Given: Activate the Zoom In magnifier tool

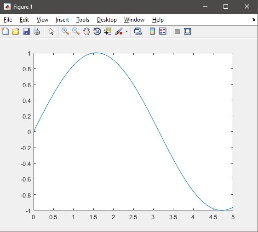Looking at the screenshot, I should click(65, 31).
